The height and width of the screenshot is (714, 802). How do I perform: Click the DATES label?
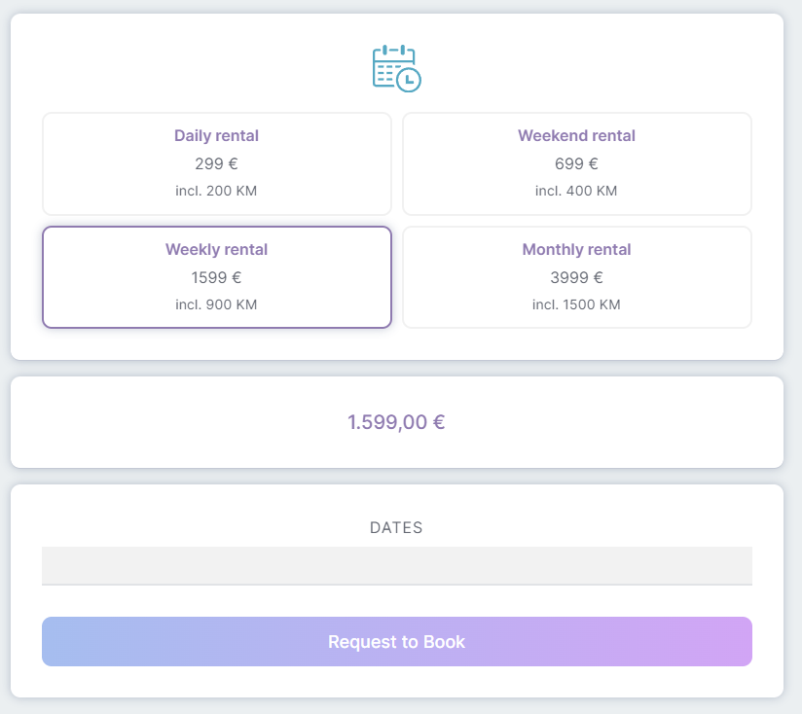tap(396, 527)
